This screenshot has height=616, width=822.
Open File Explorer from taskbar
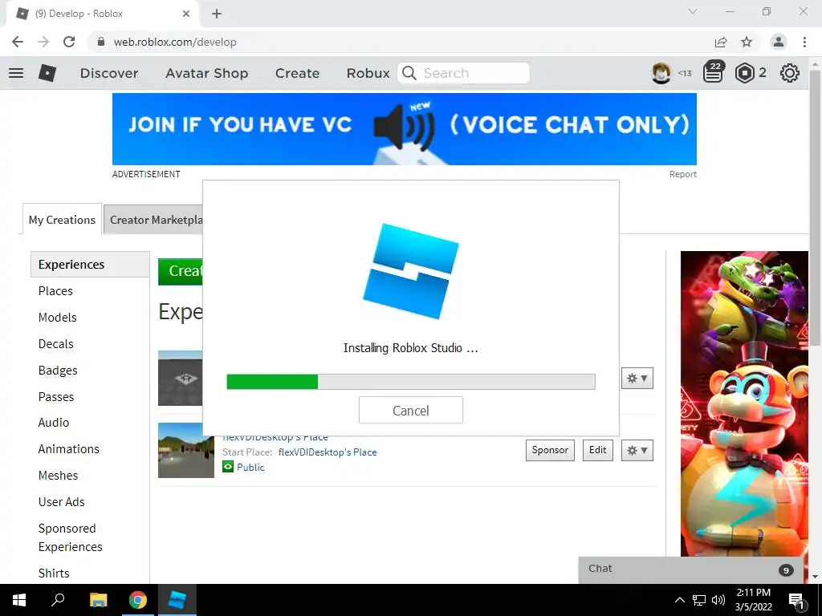tap(98, 600)
